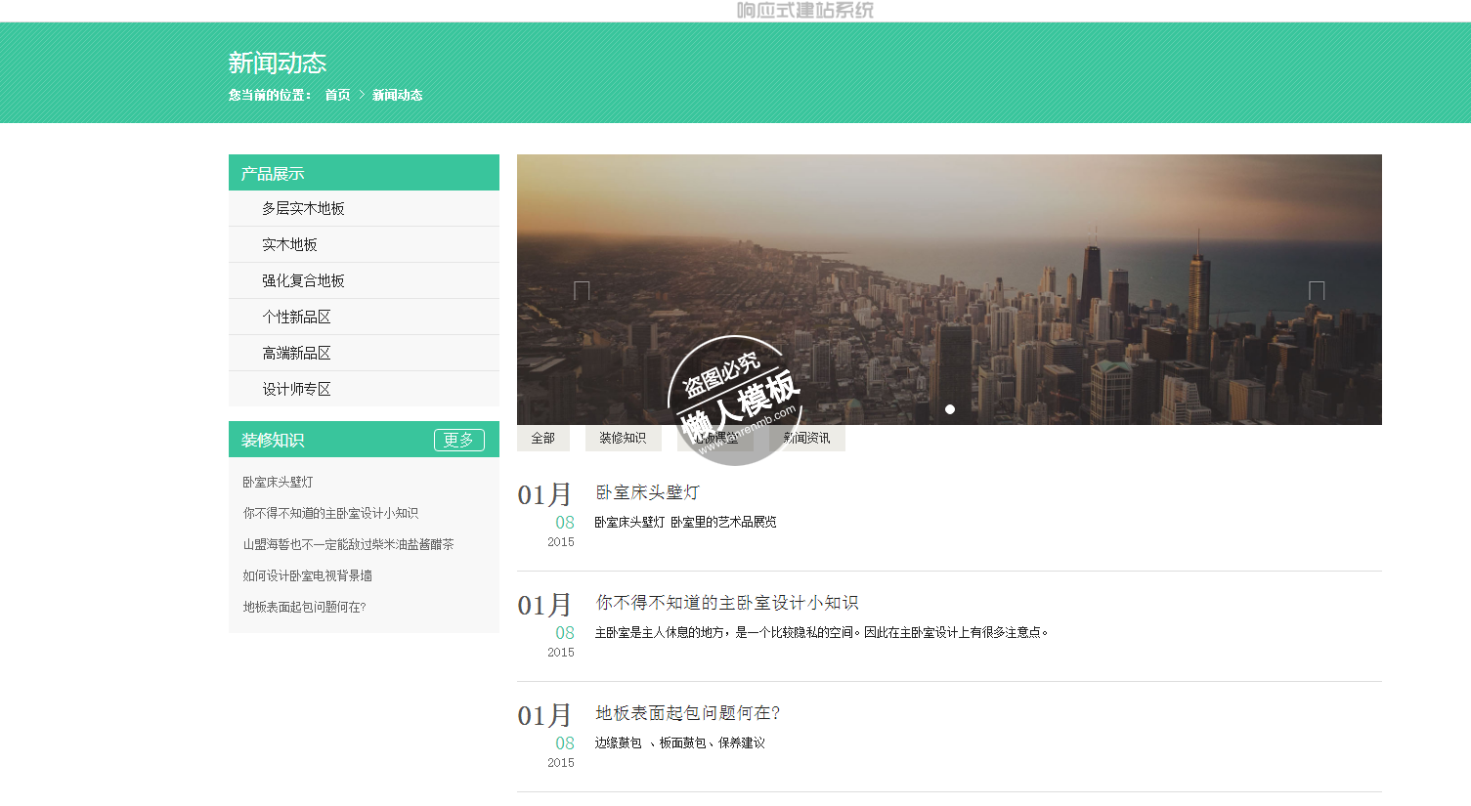Image resolution: width=1471 pixels, height=806 pixels.
Task: Open the 新闻资讯 tab
Action: tap(806, 438)
